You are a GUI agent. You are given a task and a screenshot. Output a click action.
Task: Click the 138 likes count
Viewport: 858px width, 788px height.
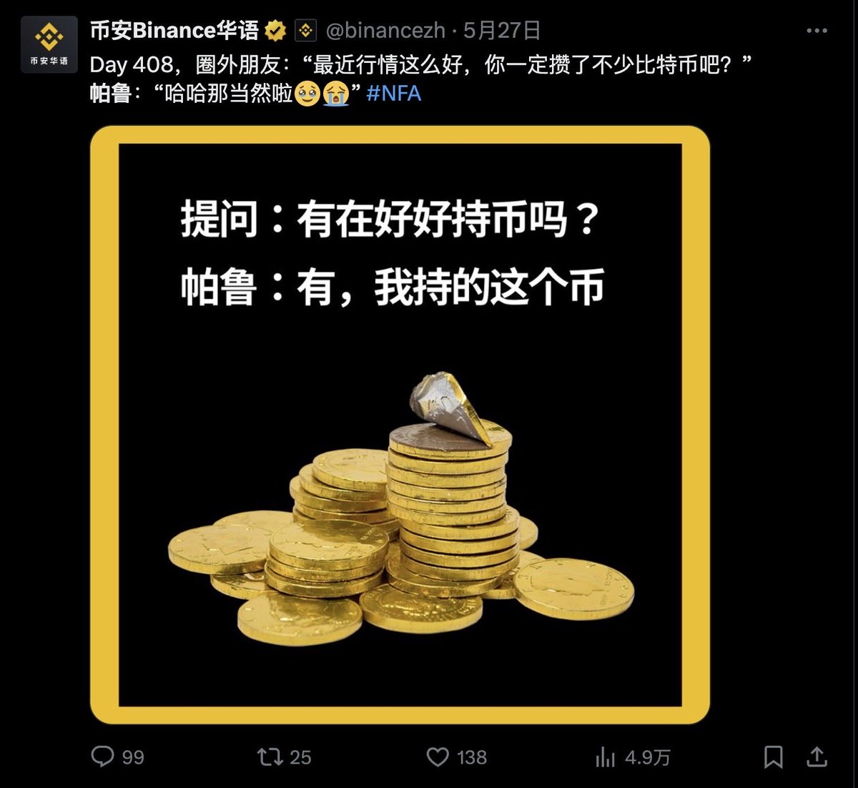[471, 757]
